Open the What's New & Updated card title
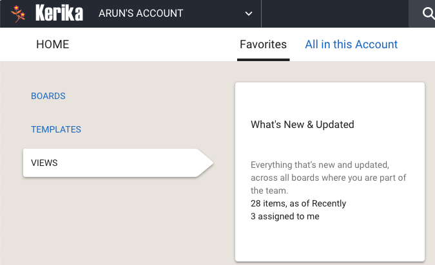Image resolution: width=435 pixels, height=265 pixels. [x=302, y=125]
